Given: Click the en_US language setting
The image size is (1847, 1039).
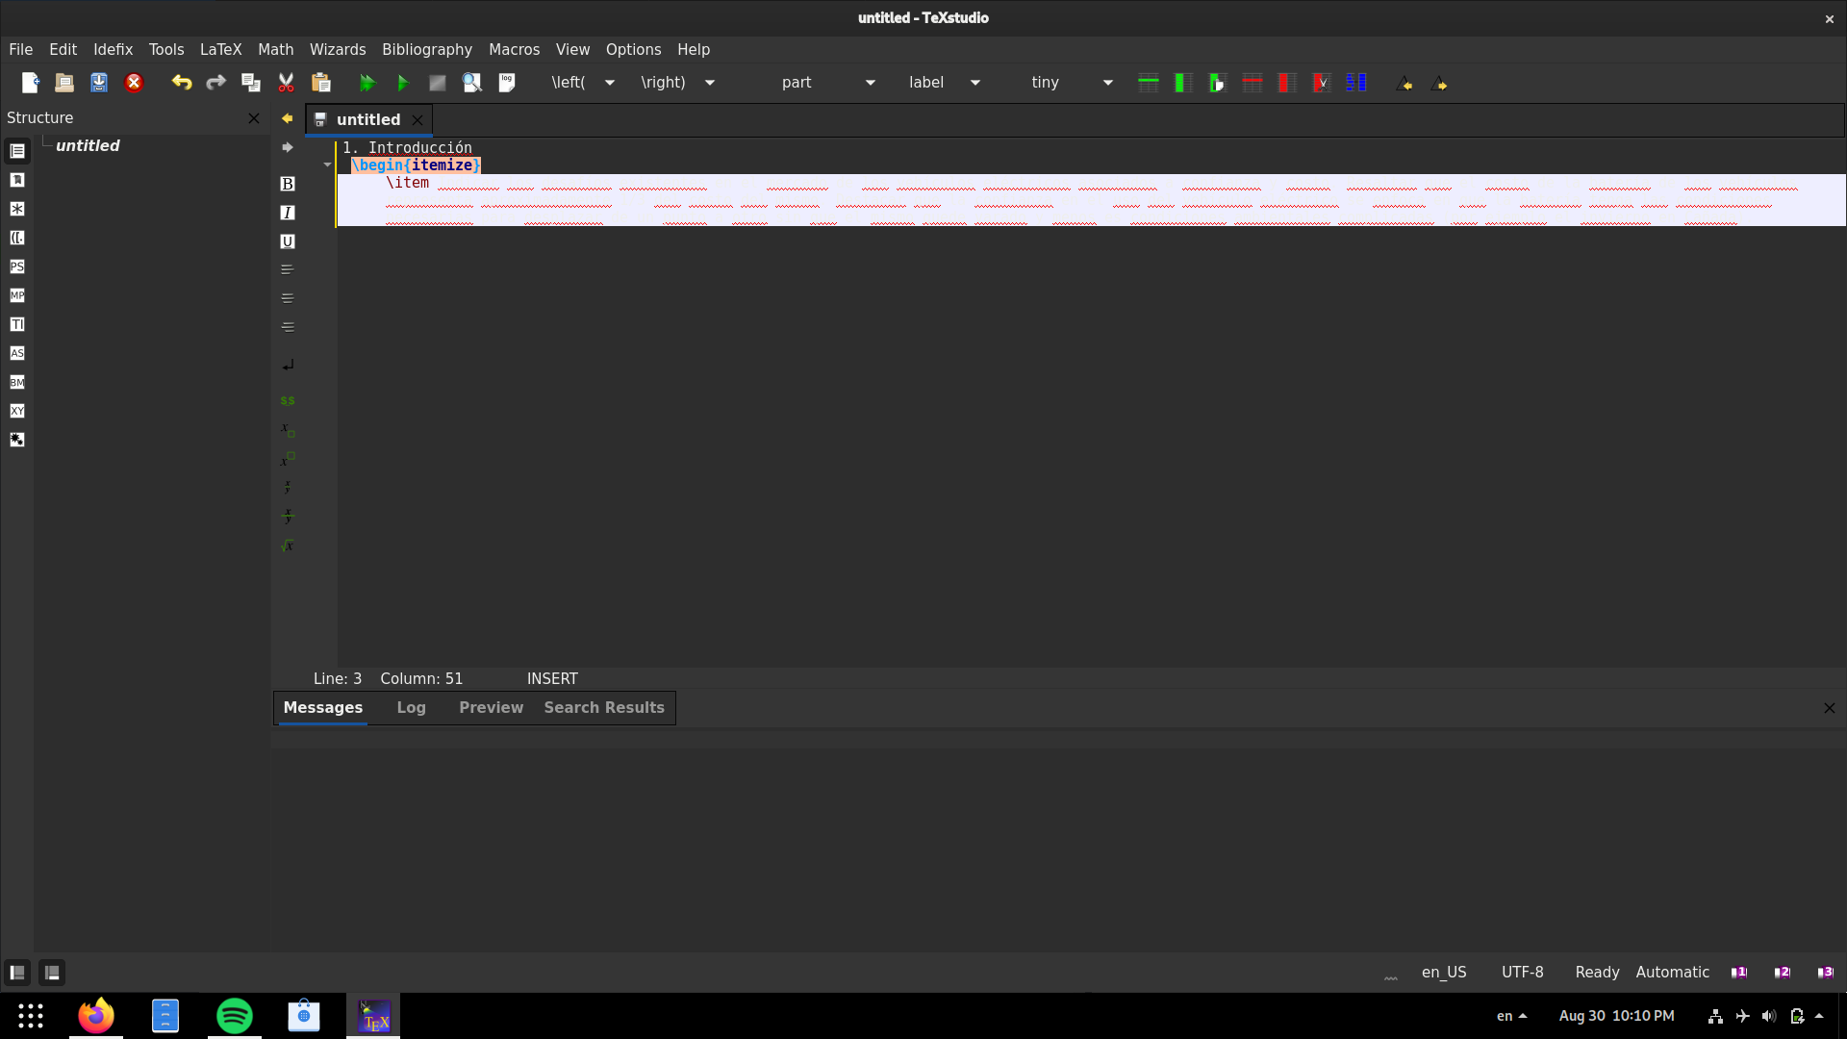Looking at the screenshot, I should click(x=1444, y=973).
